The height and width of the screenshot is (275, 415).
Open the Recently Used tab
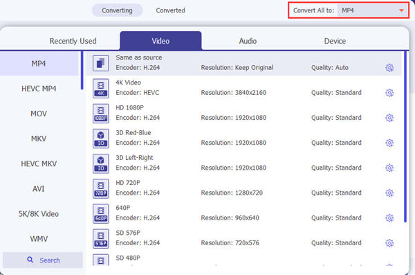coord(73,41)
